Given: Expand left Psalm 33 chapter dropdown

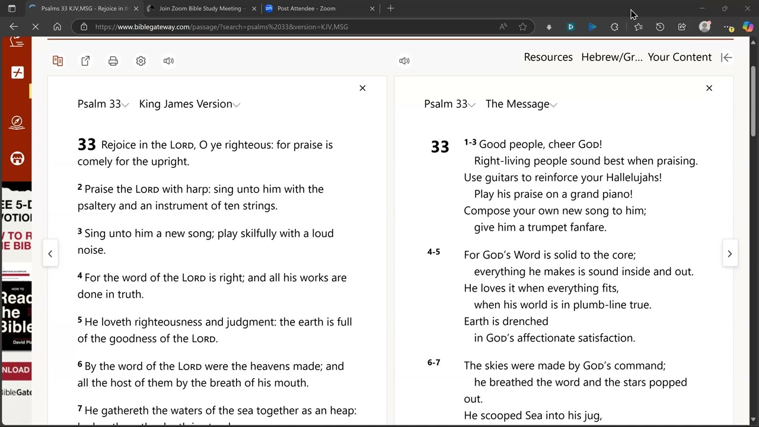Looking at the screenshot, I should 103,104.
